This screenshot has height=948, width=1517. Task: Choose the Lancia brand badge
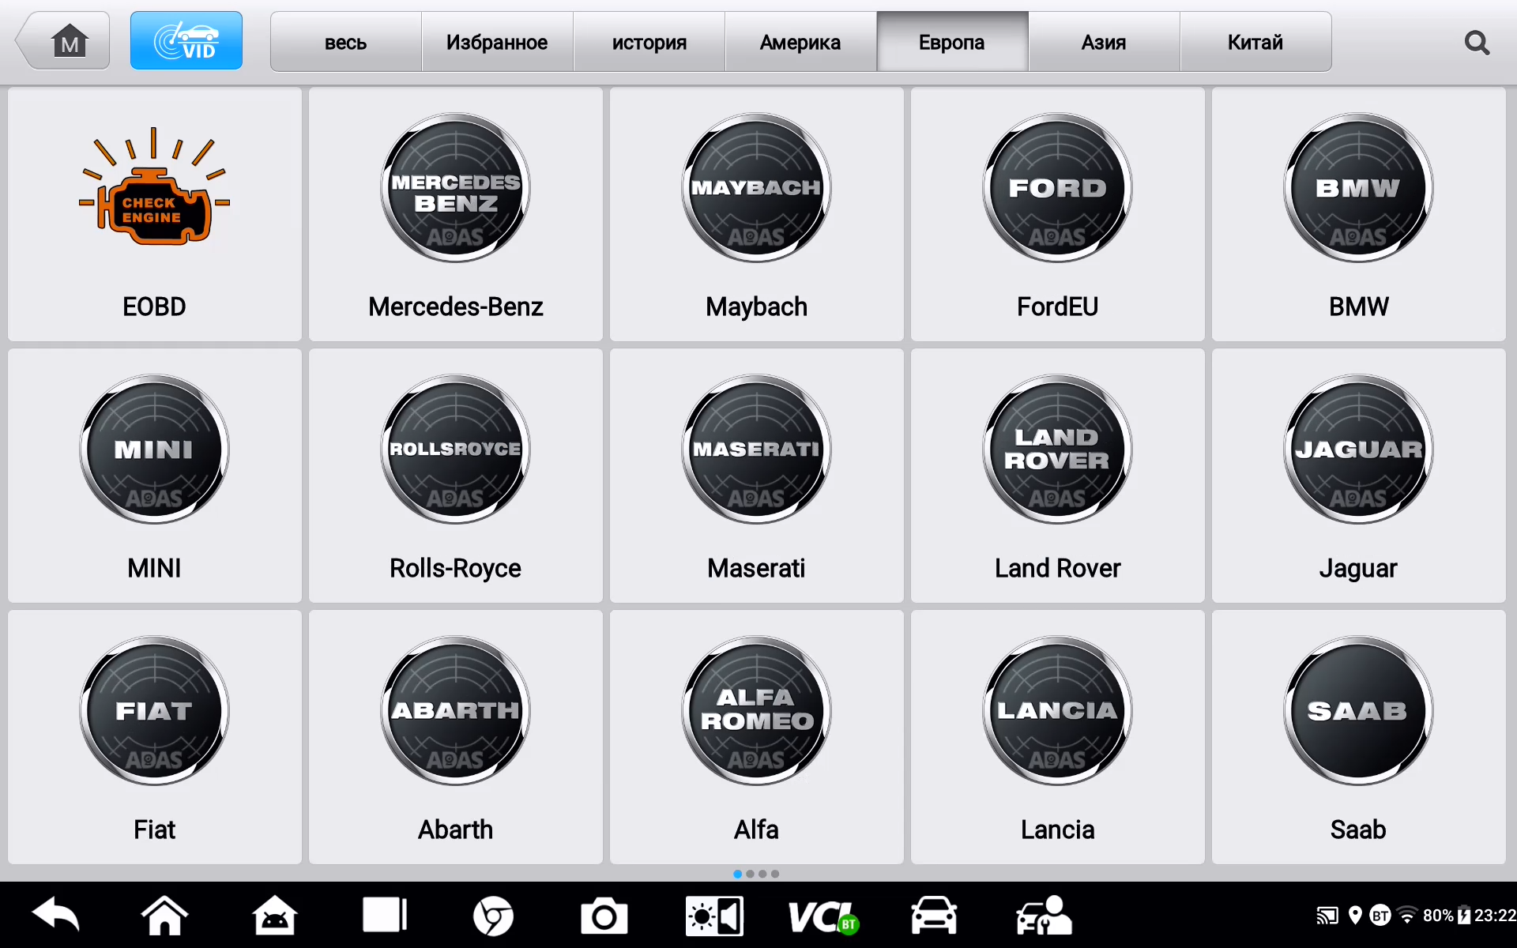coord(1058,710)
